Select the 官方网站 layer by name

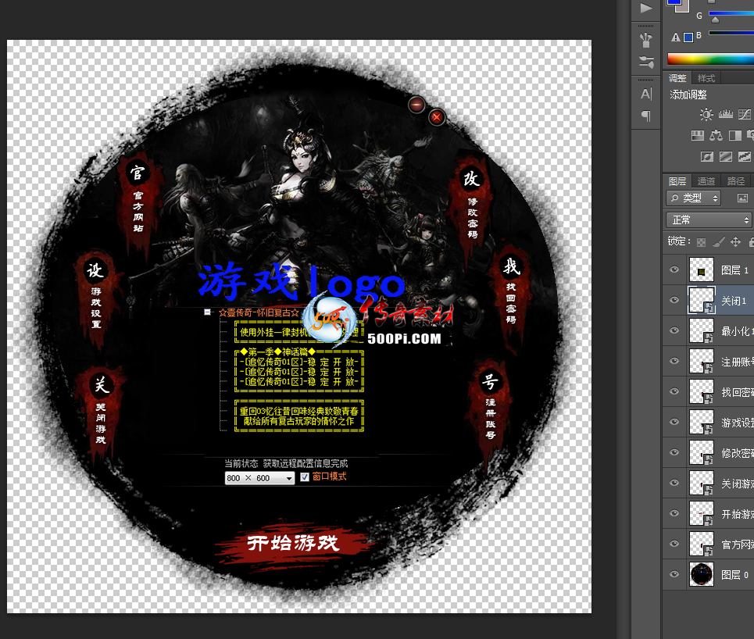pyautogui.click(x=737, y=544)
